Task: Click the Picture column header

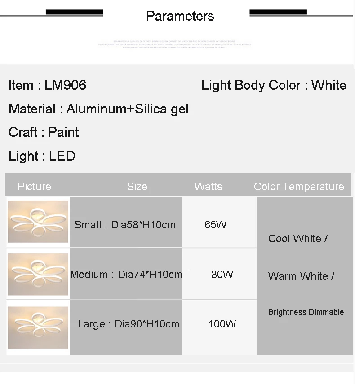Action: [x=34, y=187]
